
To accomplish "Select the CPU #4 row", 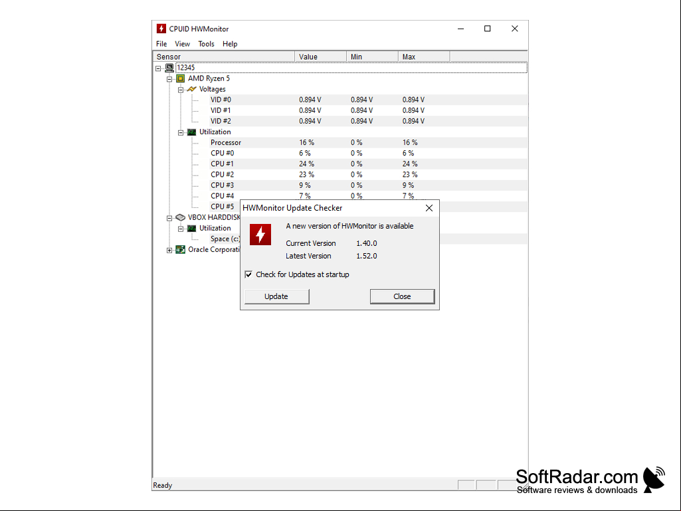I will click(x=368, y=195).
